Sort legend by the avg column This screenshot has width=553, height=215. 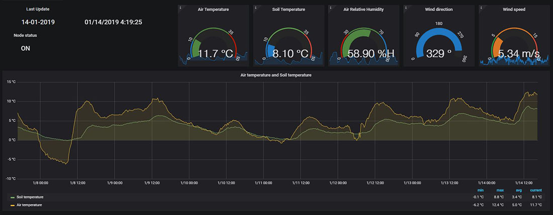(518, 190)
